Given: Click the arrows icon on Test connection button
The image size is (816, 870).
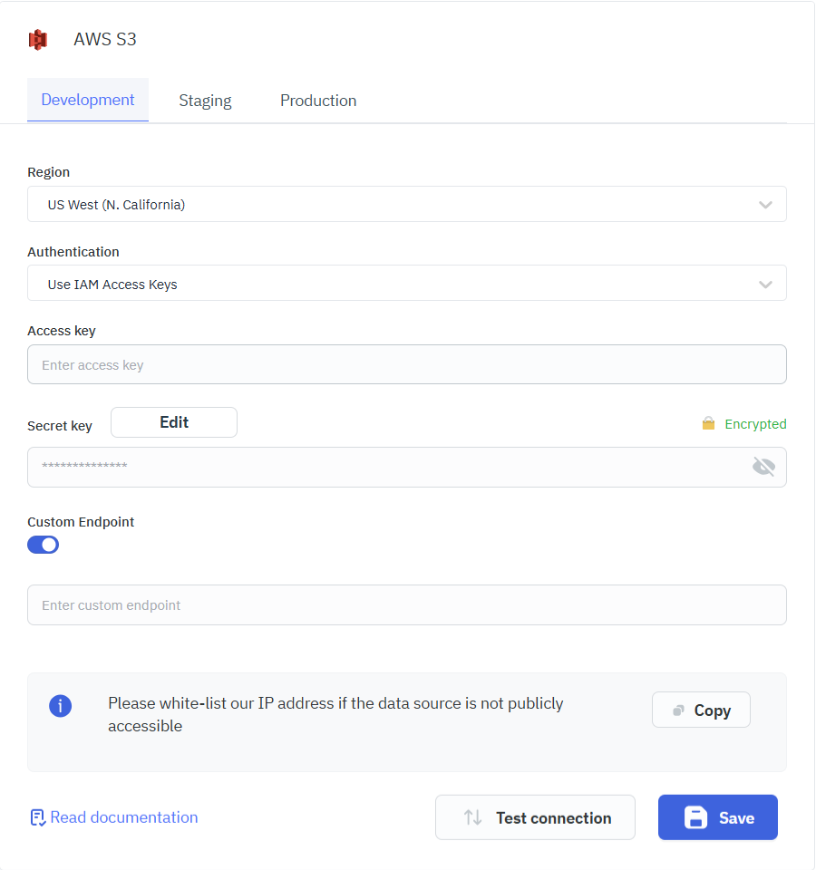Looking at the screenshot, I should click(473, 817).
